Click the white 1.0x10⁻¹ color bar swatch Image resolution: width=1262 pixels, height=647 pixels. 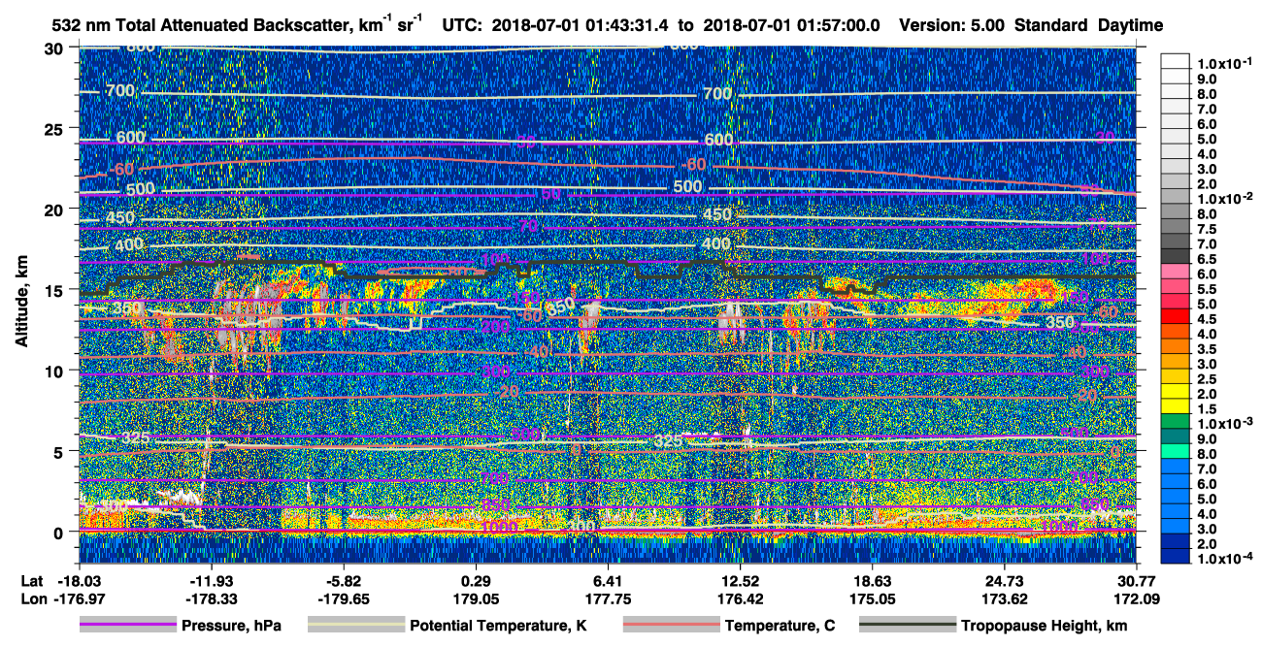[1175, 60]
